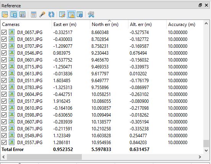
Task: Click the Total Error label
Action: [13, 149]
